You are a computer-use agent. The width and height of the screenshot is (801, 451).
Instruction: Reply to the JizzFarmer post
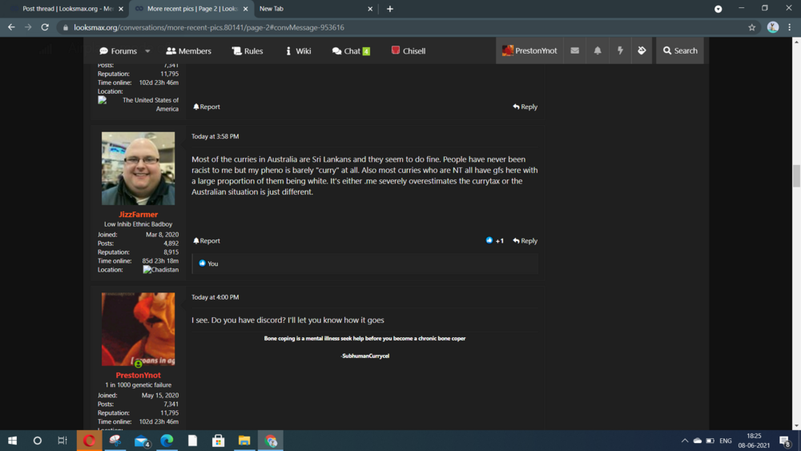tap(525, 241)
